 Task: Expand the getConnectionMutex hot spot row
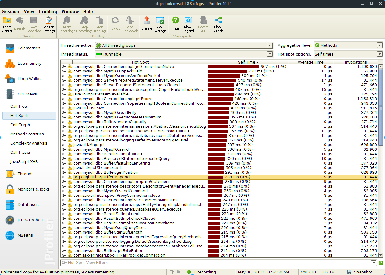[x=63, y=67]
